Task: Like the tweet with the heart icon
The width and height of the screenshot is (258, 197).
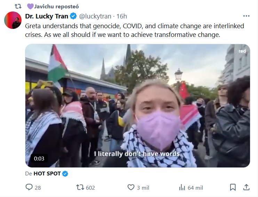Action: point(131,187)
